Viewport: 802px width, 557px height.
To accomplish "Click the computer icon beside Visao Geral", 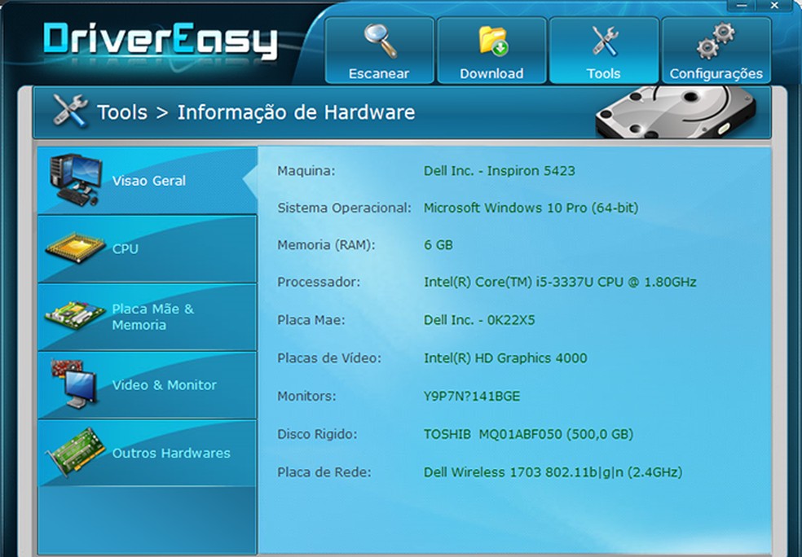I will pyautogui.click(x=75, y=180).
